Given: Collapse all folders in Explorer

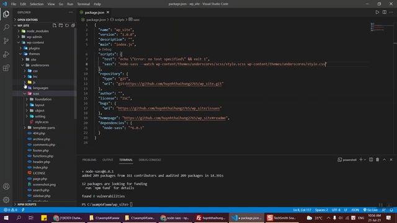Looking at the screenshot, I should click(x=73, y=25).
